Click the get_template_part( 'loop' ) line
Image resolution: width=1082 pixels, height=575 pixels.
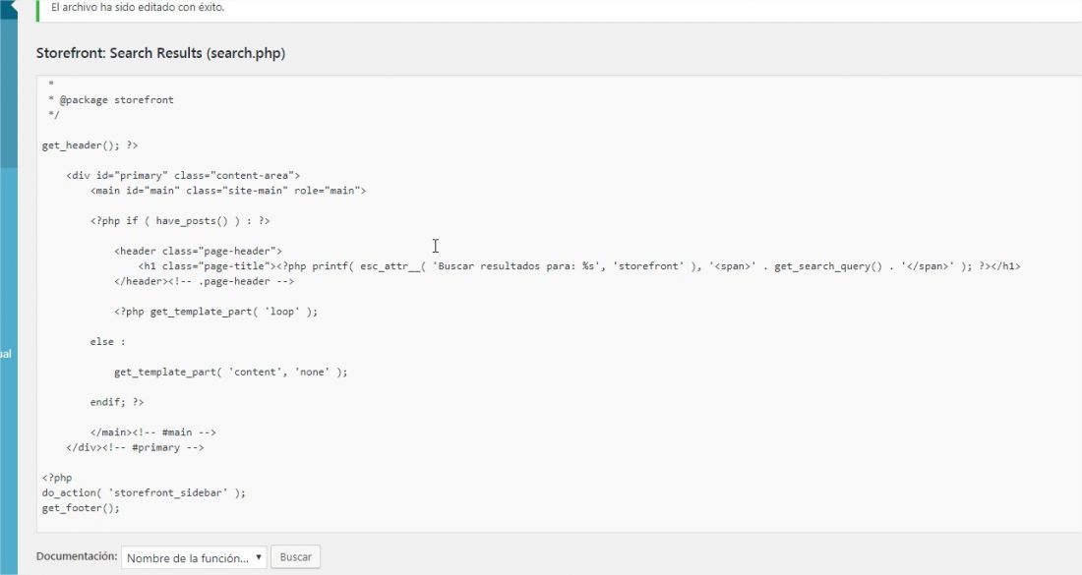tap(216, 312)
